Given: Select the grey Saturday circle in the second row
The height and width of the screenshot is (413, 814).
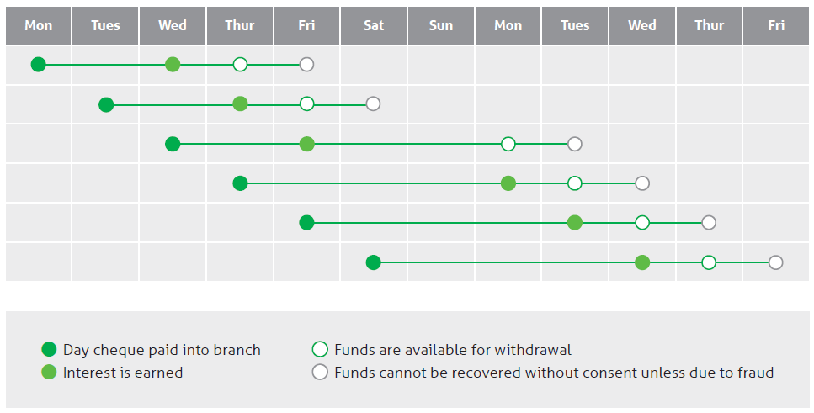Looking at the screenshot, I should (373, 104).
